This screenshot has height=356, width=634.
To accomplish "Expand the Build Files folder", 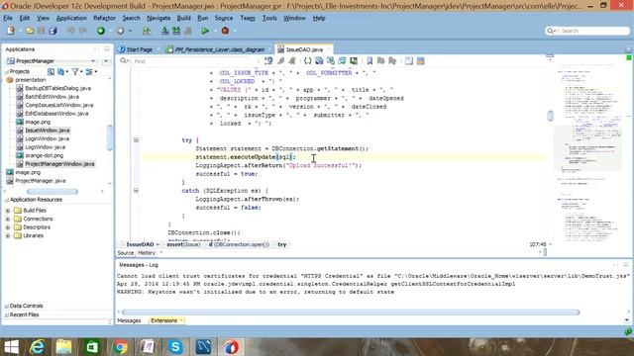I will click(x=8, y=211).
